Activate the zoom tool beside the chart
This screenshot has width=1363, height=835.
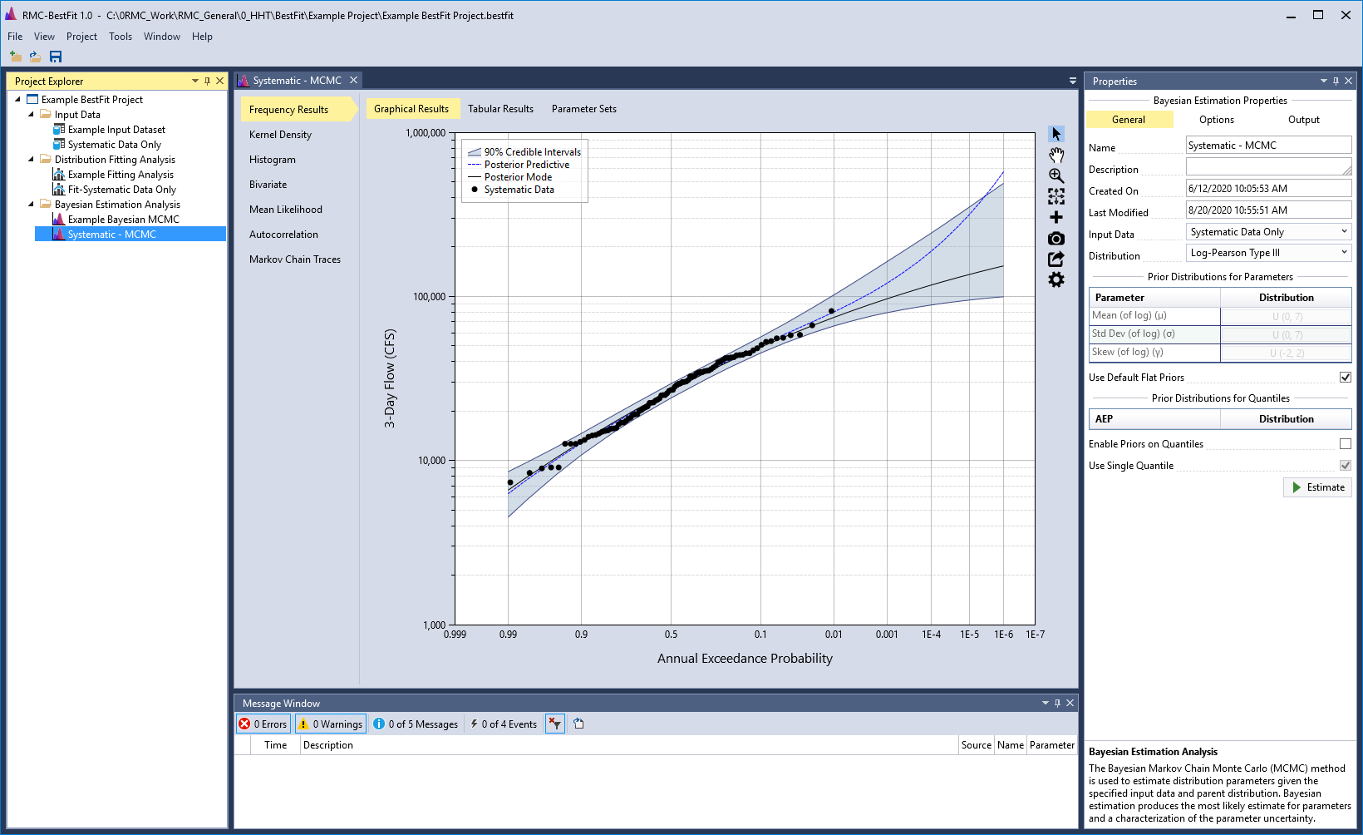tap(1055, 175)
